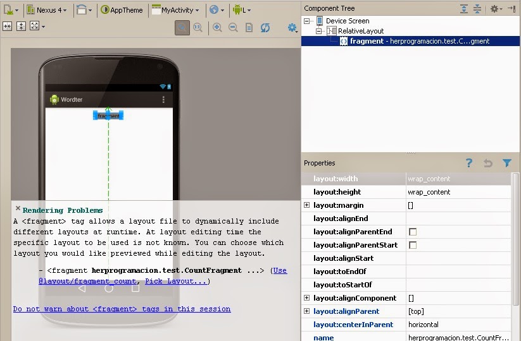
Task: Open the MyActivity association dropdown
Action: pos(175,10)
